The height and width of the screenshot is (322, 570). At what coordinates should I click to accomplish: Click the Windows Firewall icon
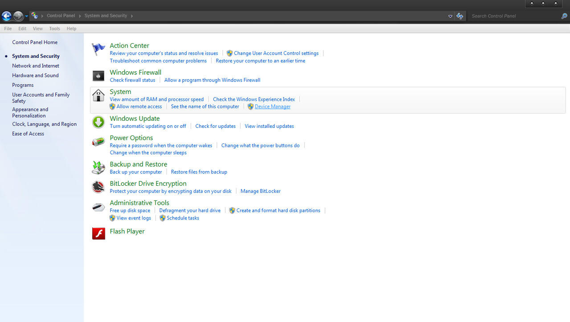98,76
